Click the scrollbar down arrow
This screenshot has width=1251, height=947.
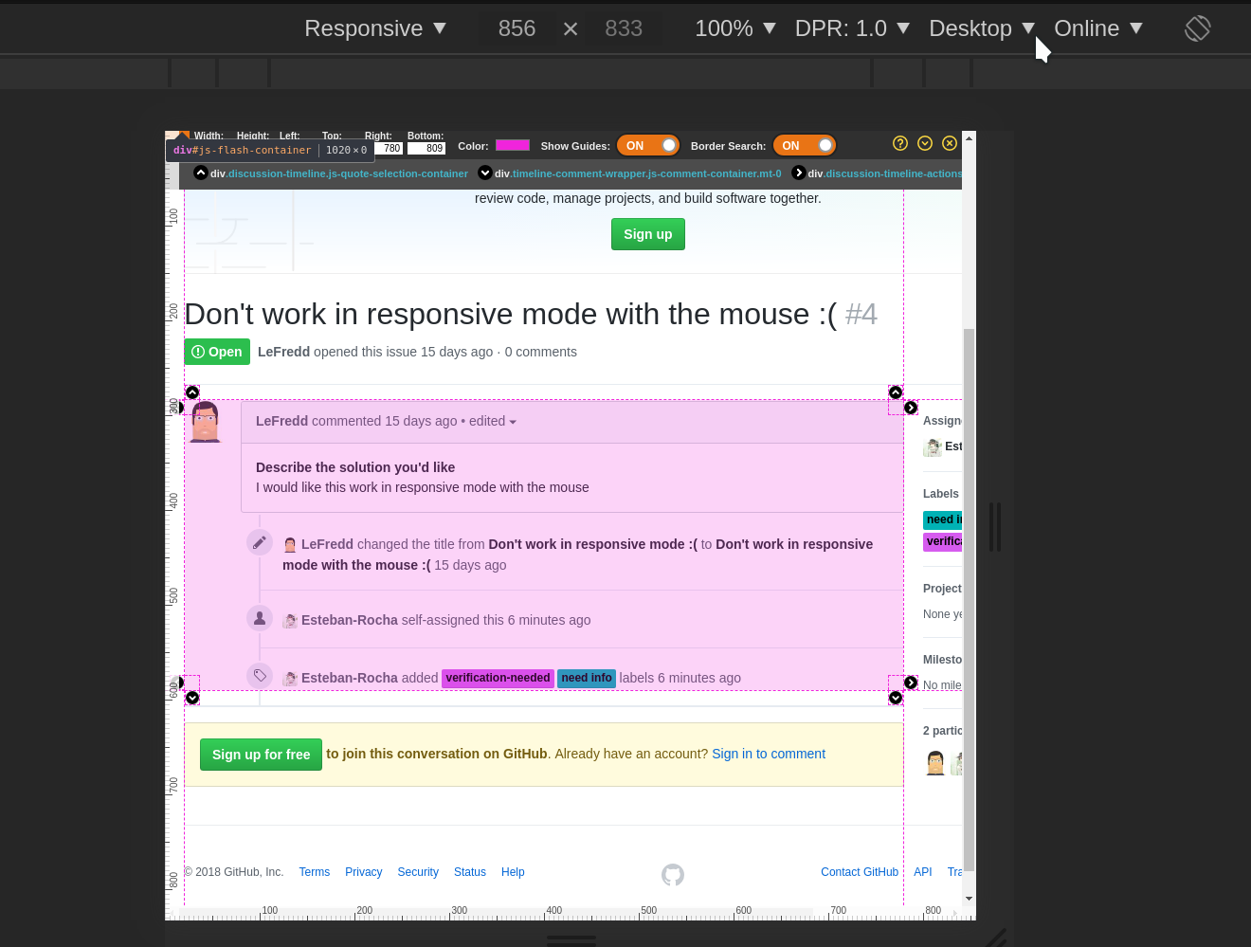point(969,899)
